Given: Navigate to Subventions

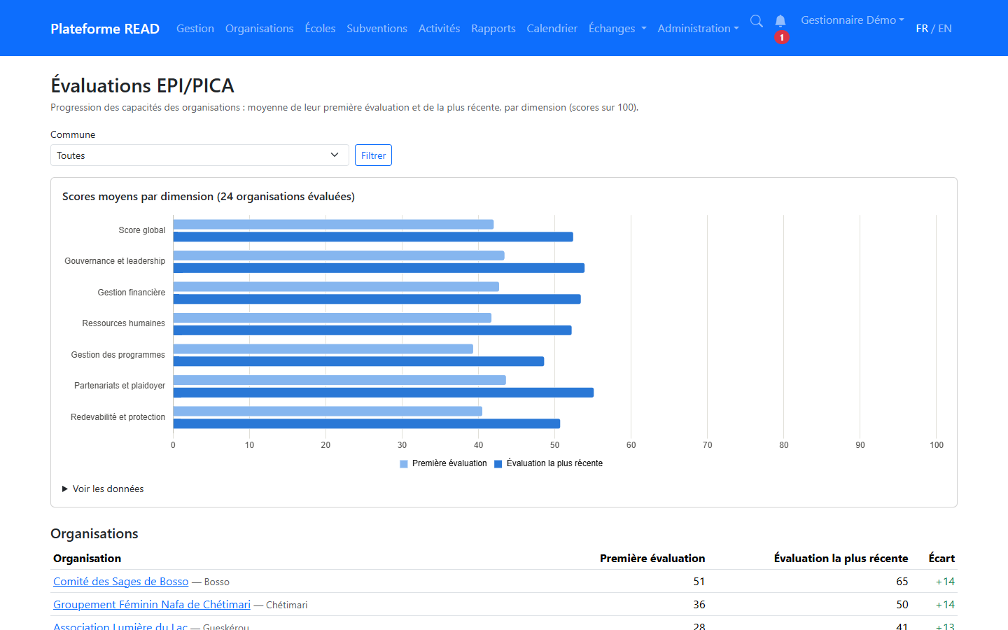Looking at the screenshot, I should tap(377, 28).
